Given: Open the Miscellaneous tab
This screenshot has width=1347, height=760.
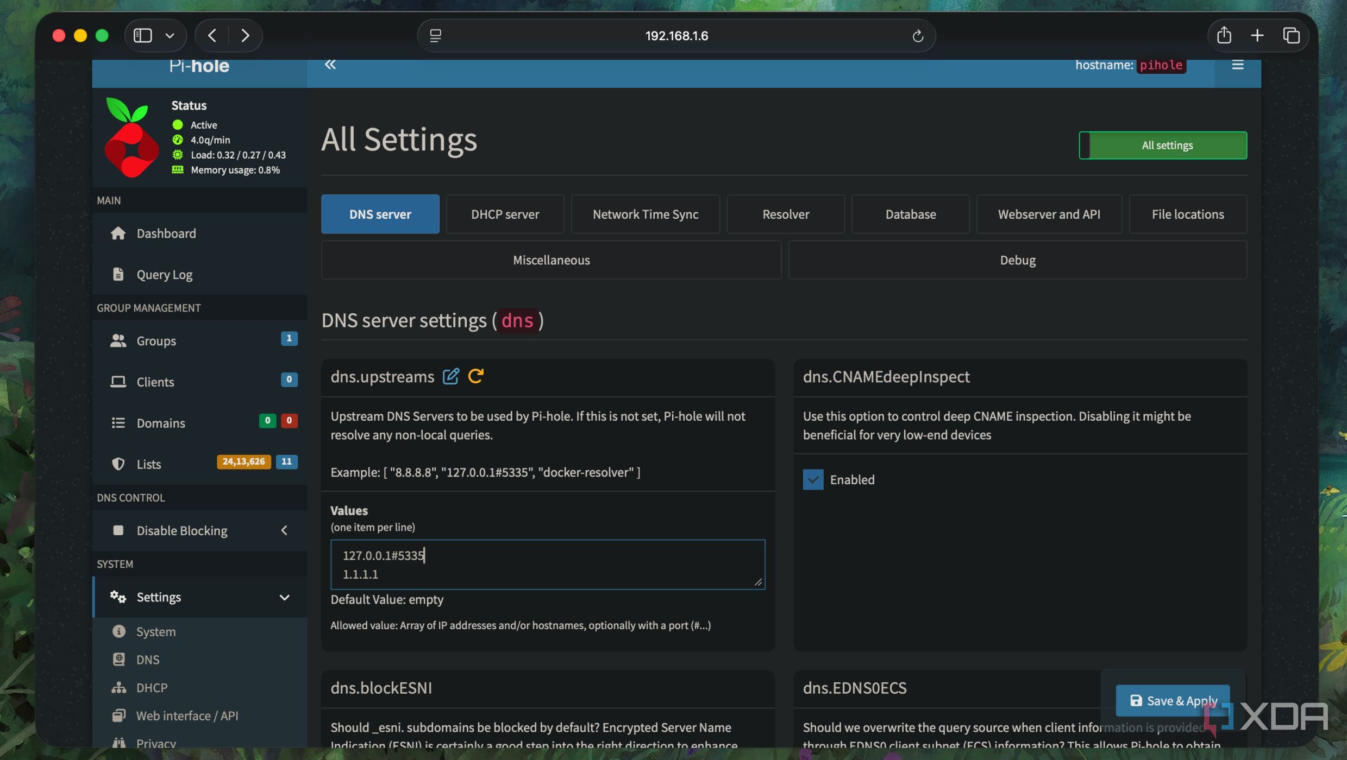Looking at the screenshot, I should pos(551,260).
